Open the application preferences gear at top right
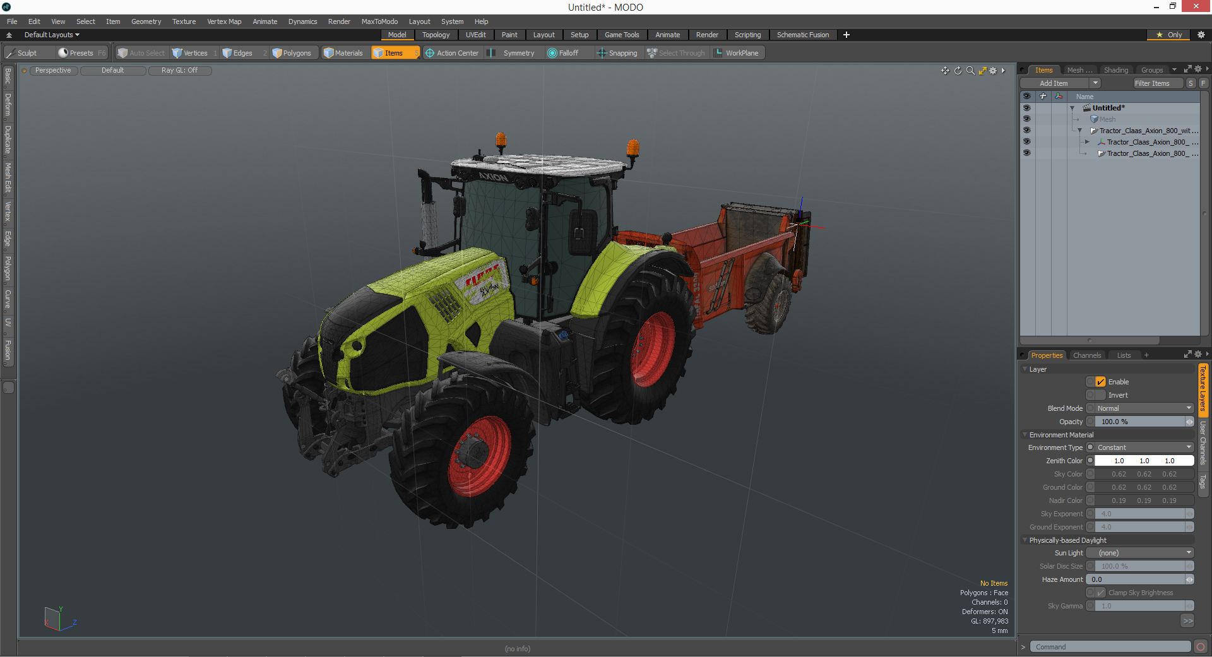1212x657 pixels. click(x=1201, y=35)
